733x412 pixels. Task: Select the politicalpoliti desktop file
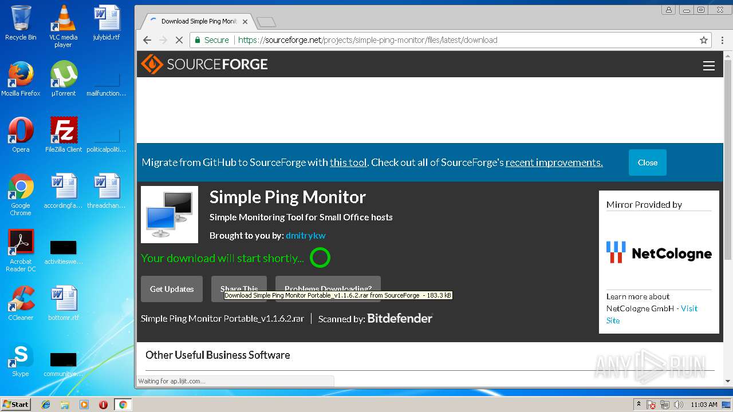[107, 140]
